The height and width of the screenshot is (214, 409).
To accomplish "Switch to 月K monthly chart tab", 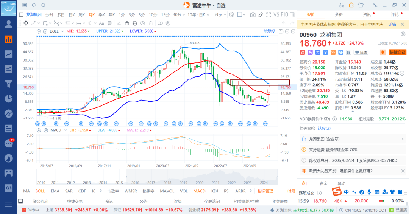I will (92, 15).
